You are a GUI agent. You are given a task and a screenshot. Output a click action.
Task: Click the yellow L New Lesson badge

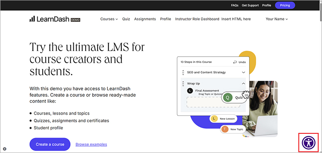pos(214,119)
